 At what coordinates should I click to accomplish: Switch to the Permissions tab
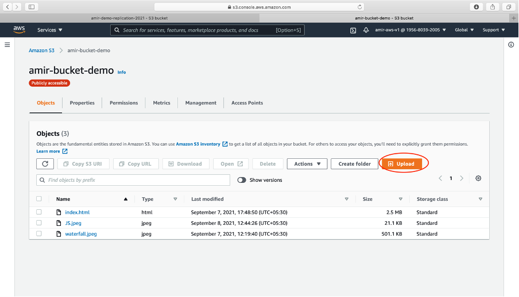tap(124, 103)
